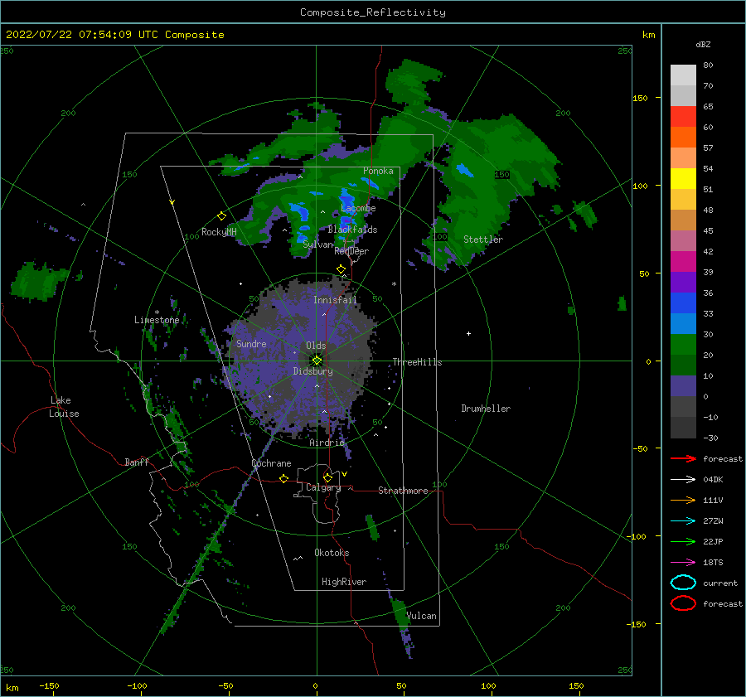Click the RedDeer city label
Image resolution: width=746 pixels, height=697 pixels.
click(351, 251)
